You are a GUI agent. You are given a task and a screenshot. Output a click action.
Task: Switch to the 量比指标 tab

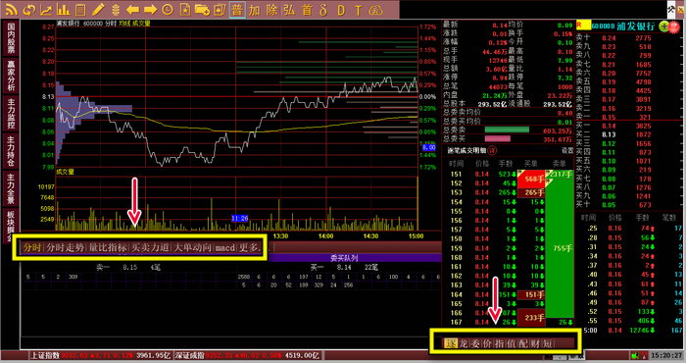point(108,248)
